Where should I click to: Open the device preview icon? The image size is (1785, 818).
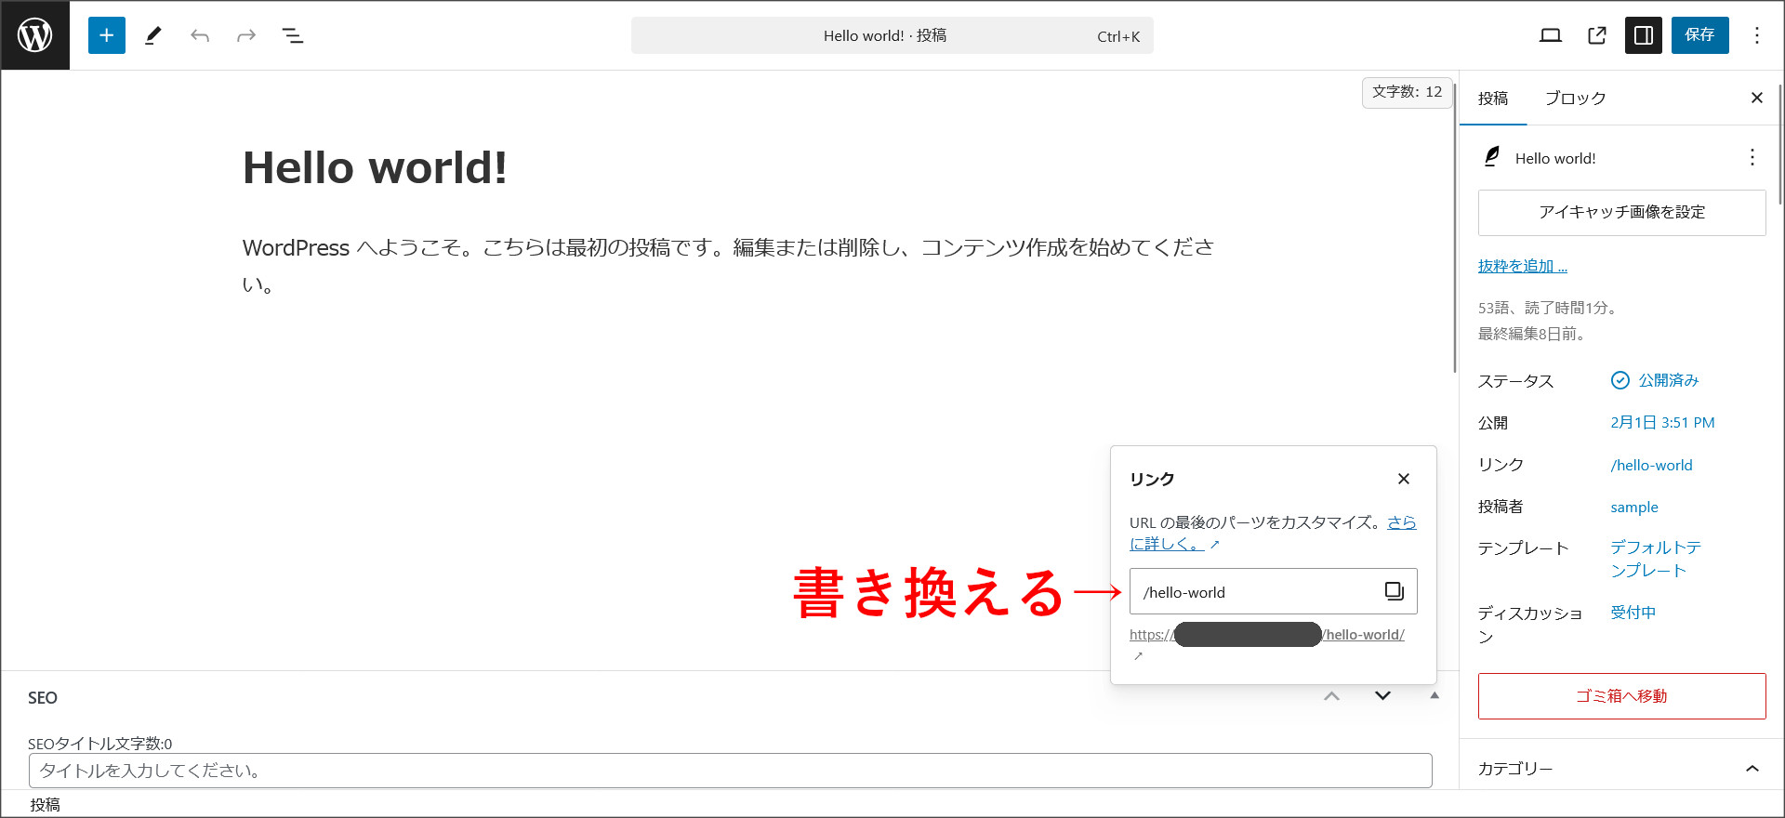pos(1550,35)
